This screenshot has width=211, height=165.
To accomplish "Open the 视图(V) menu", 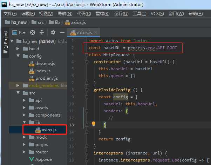I will tap(46, 14).
